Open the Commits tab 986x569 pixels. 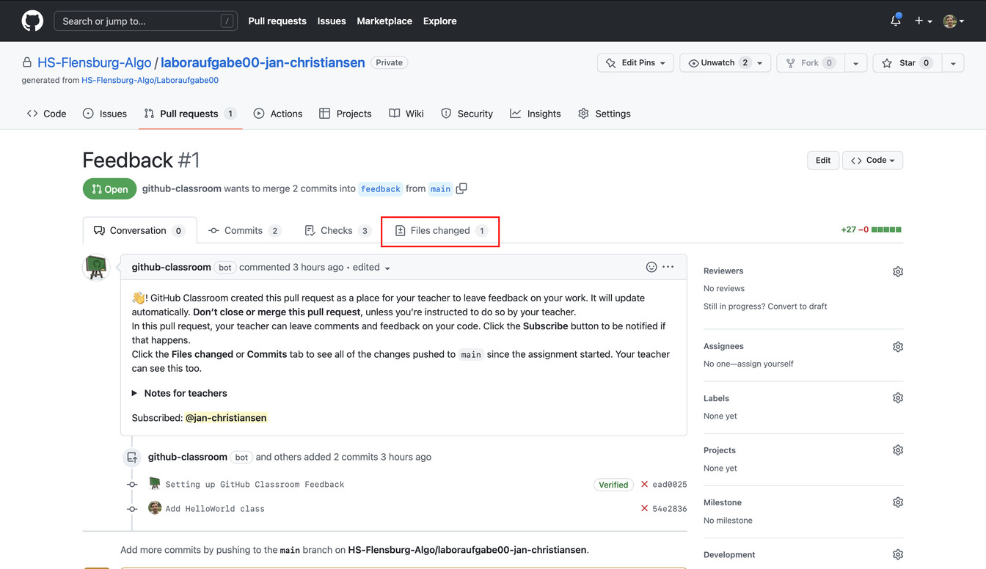[244, 231]
